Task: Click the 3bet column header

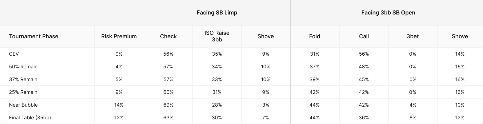Action: click(x=413, y=36)
